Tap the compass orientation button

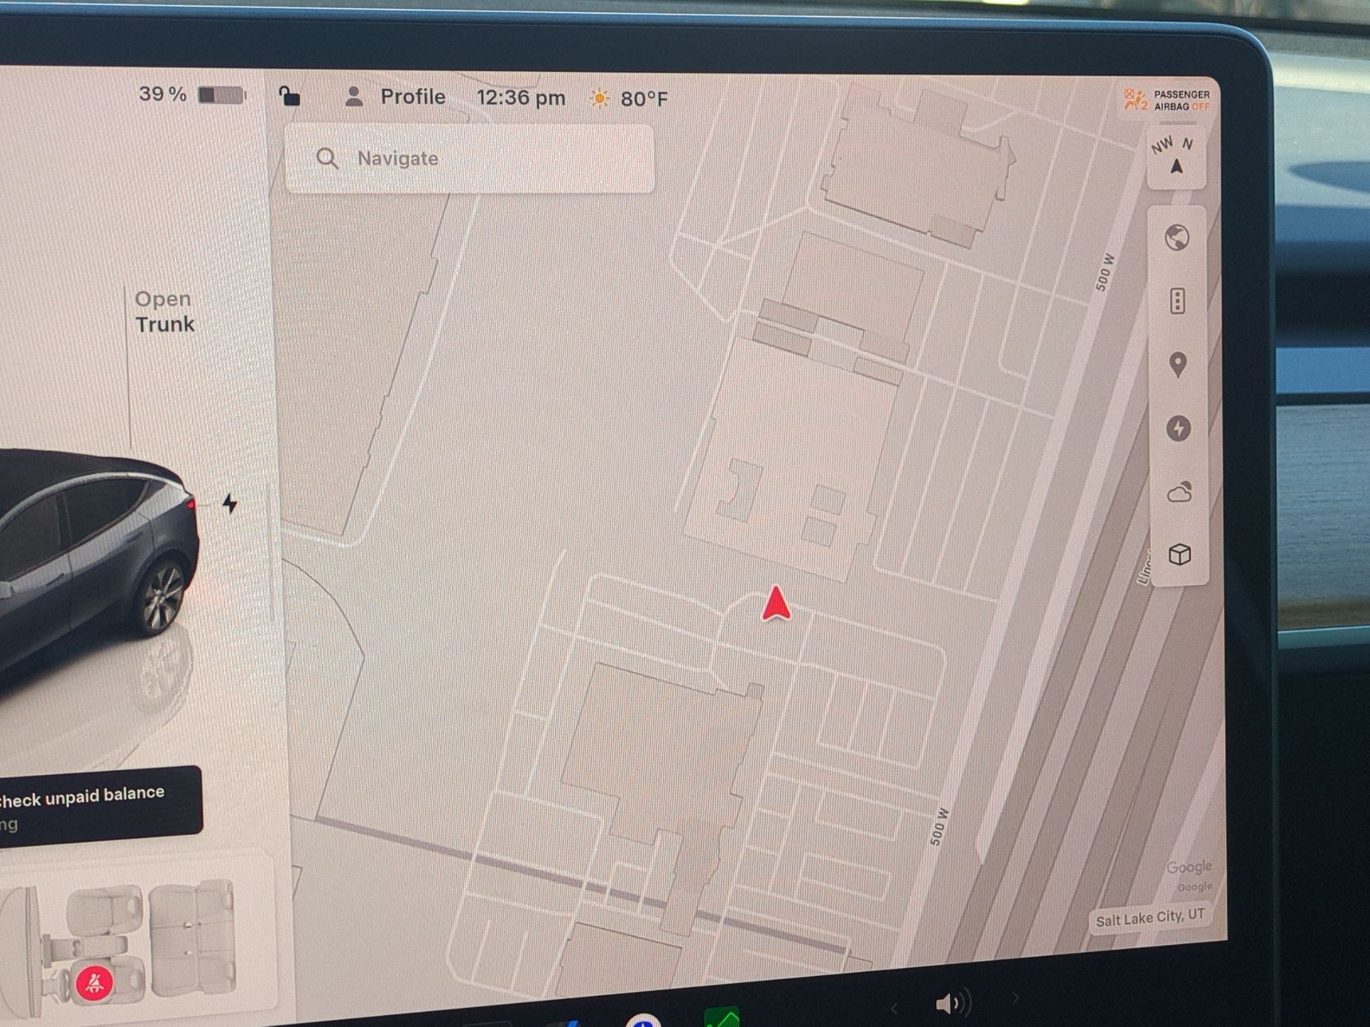[1175, 157]
